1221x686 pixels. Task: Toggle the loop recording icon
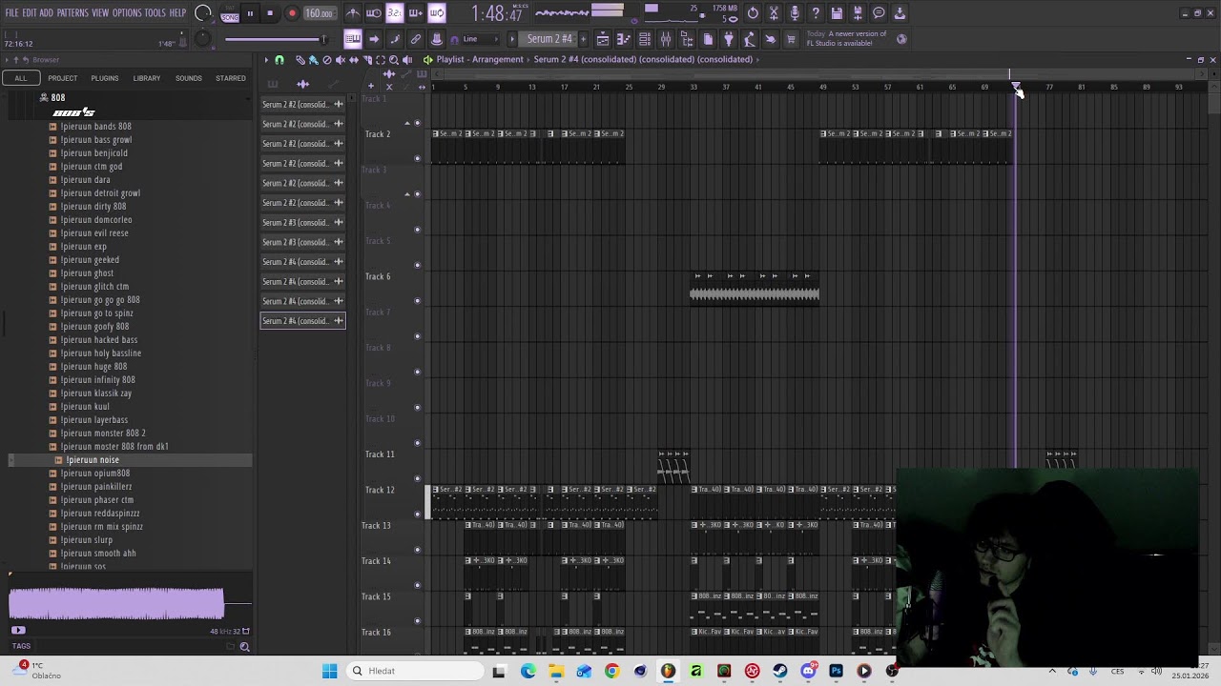point(437,13)
